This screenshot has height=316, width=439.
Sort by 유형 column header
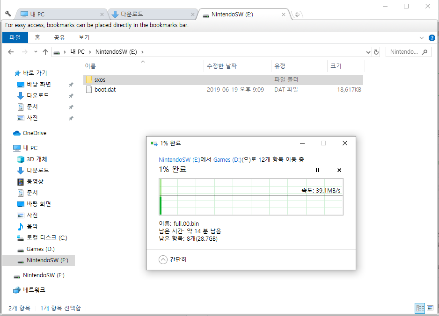pyautogui.click(x=299, y=66)
